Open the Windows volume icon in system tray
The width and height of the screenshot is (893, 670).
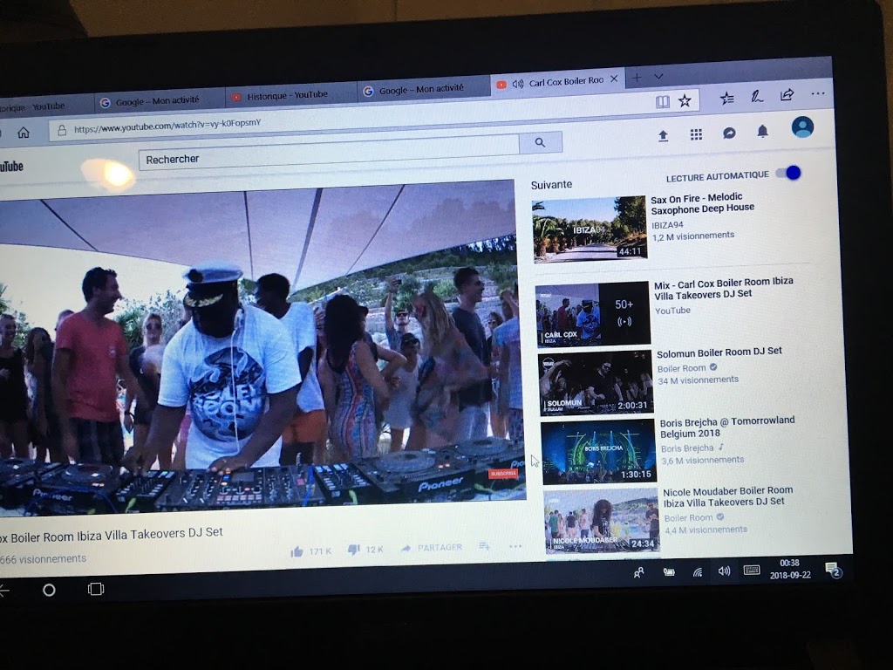724,571
